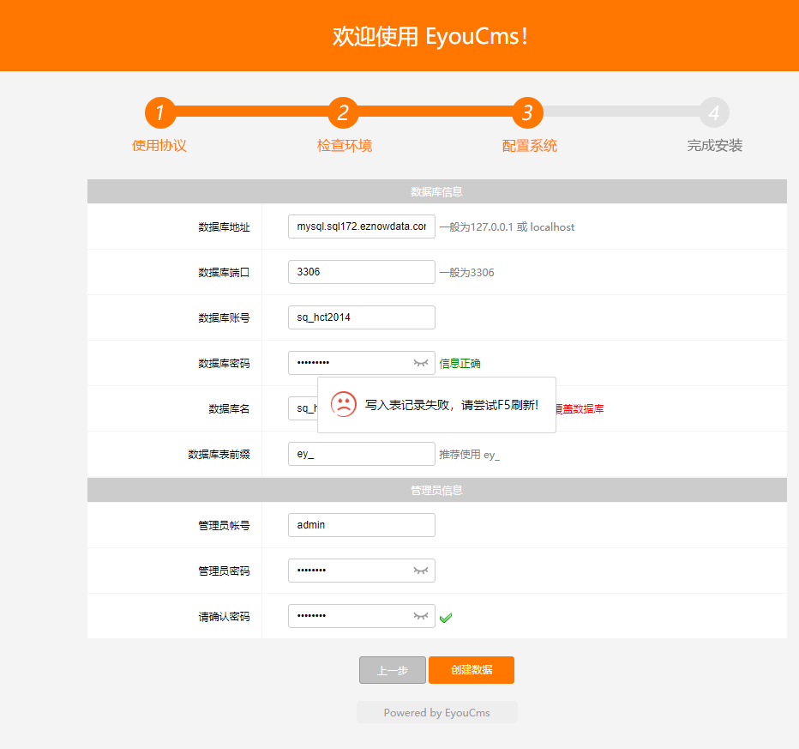Click the 欢迎使用 EyouCms! title
The image size is (799, 749).
(430, 37)
